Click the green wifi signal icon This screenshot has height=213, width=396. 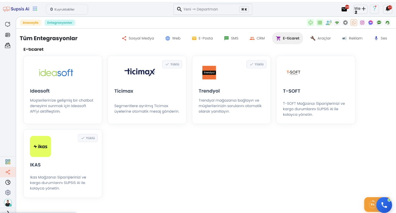(337, 22)
